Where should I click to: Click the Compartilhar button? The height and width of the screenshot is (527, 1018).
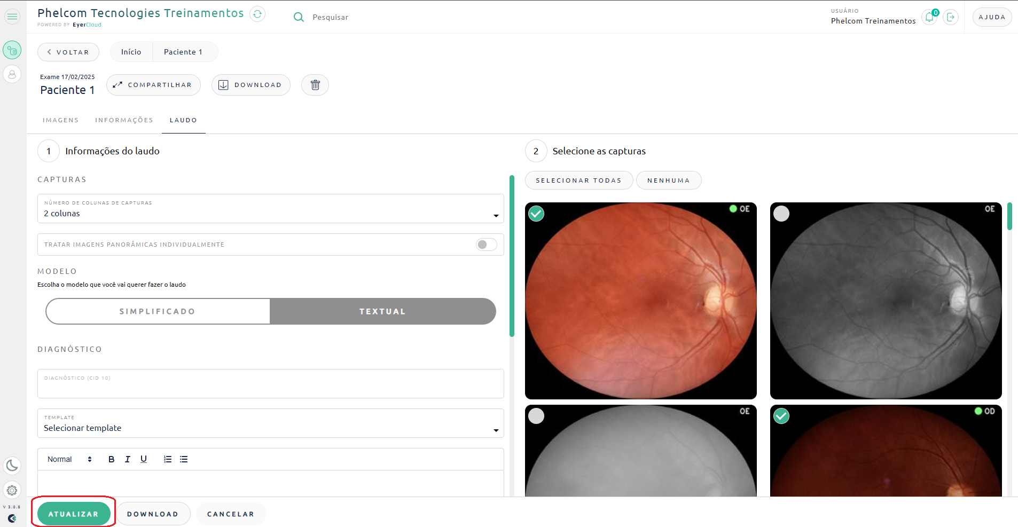tap(153, 85)
